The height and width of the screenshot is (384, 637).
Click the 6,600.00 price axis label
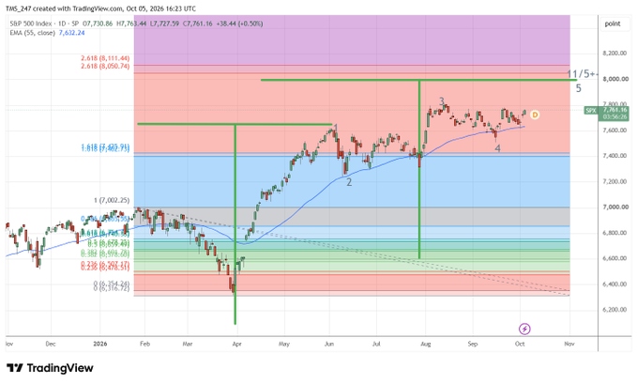tap(615, 258)
